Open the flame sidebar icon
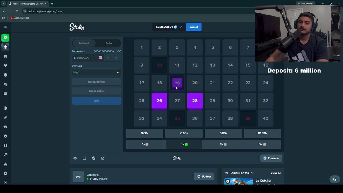 [5, 136]
